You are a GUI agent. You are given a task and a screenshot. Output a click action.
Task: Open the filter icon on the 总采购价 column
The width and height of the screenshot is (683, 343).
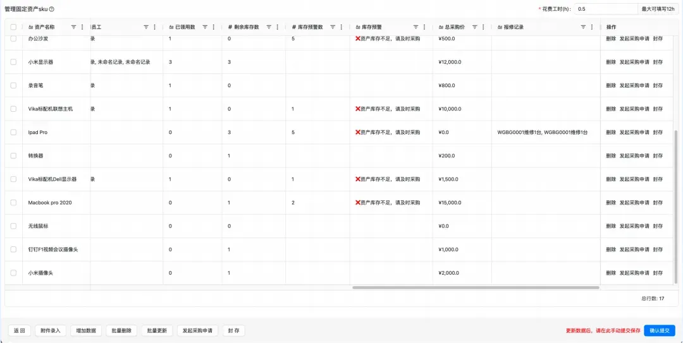(474, 27)
